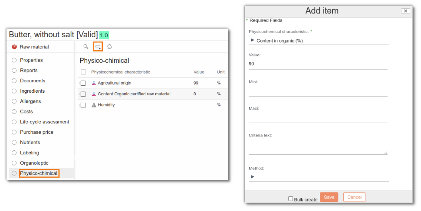Open the Method dropdown arrow
The width and height of the screenshot is (421, 211).
tap(253, 176)
